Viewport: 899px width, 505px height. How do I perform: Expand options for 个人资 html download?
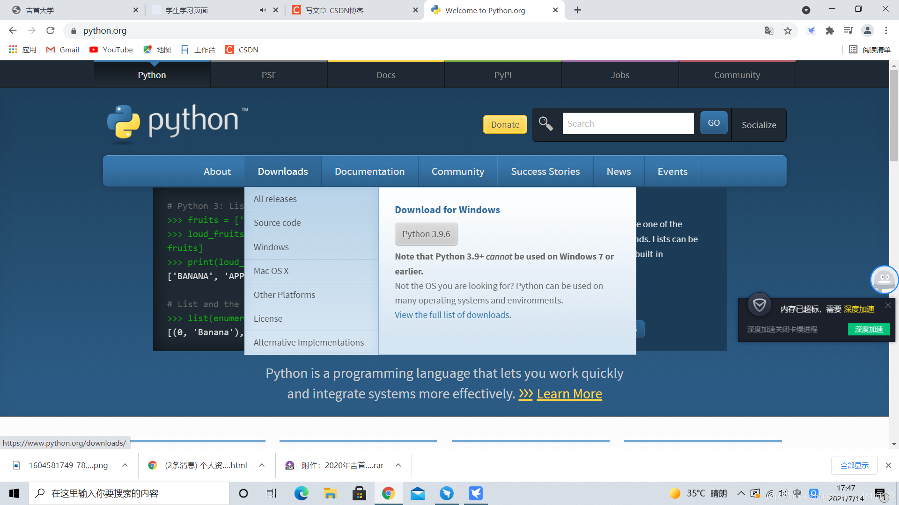[x=262, y=465]
